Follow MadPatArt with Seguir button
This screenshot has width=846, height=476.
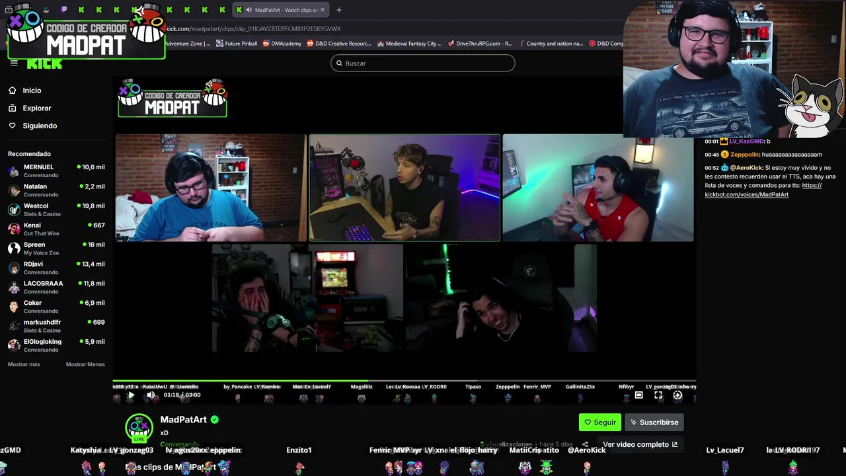[600, 422]
